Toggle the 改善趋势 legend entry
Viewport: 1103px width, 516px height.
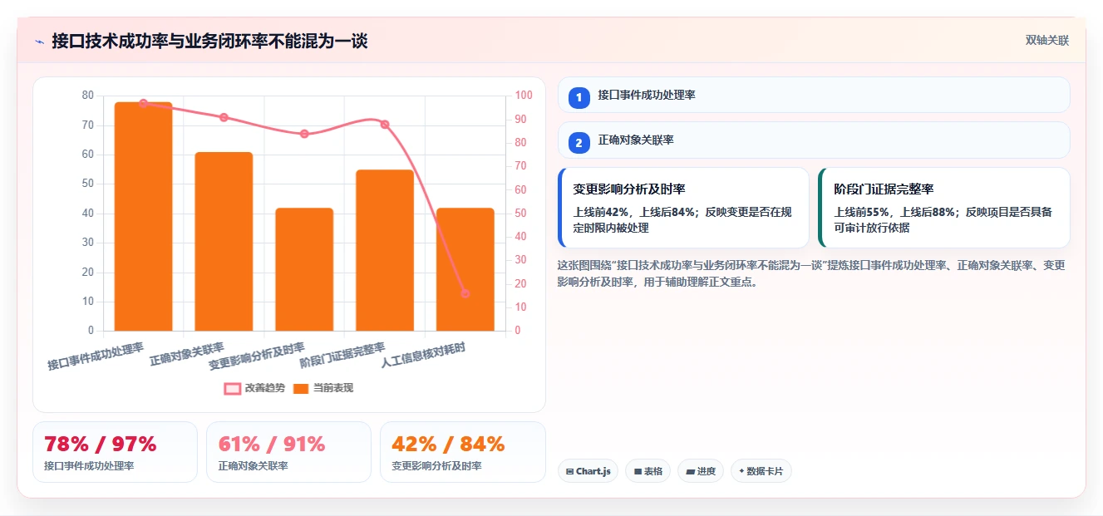[x=254, y=388]
